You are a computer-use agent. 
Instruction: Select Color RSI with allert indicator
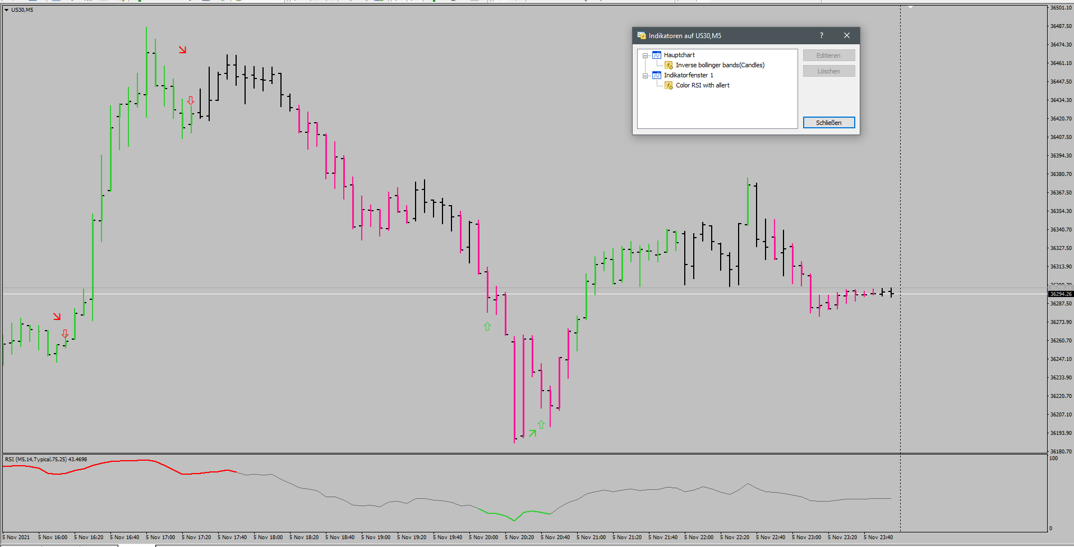click(x=702, y=85)
